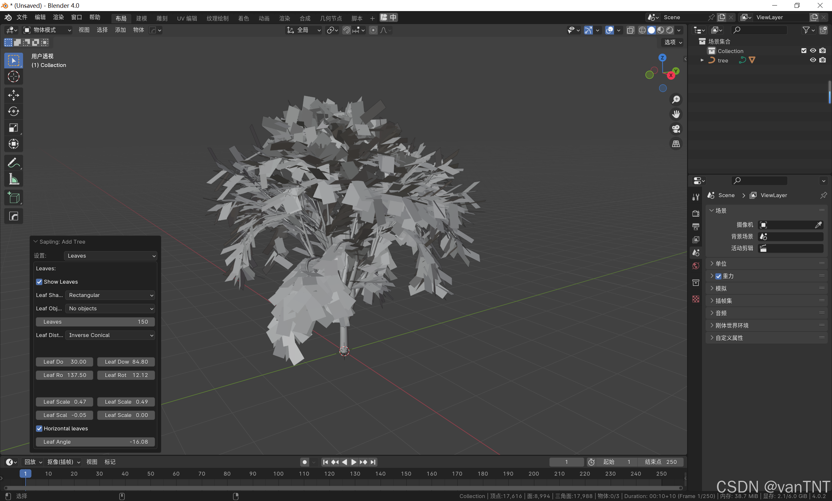Uncheck Show Leaves checkbox

(x=39, y=282)
